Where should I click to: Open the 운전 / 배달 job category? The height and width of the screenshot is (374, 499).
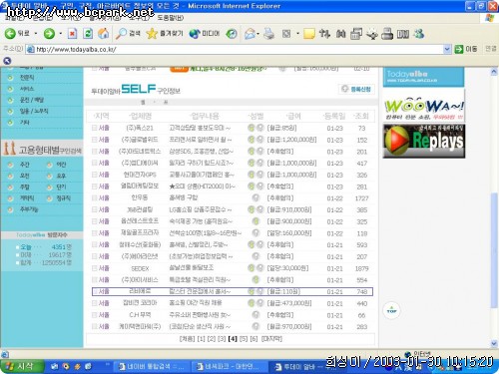click(31, 100)
